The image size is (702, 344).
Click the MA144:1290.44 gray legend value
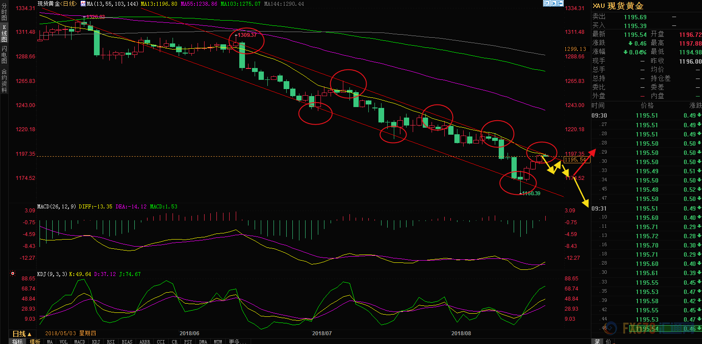(x=284, y=4)
